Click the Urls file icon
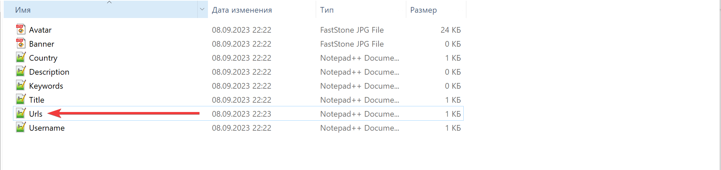The image size is (721, 170). (x=21, y=114)
